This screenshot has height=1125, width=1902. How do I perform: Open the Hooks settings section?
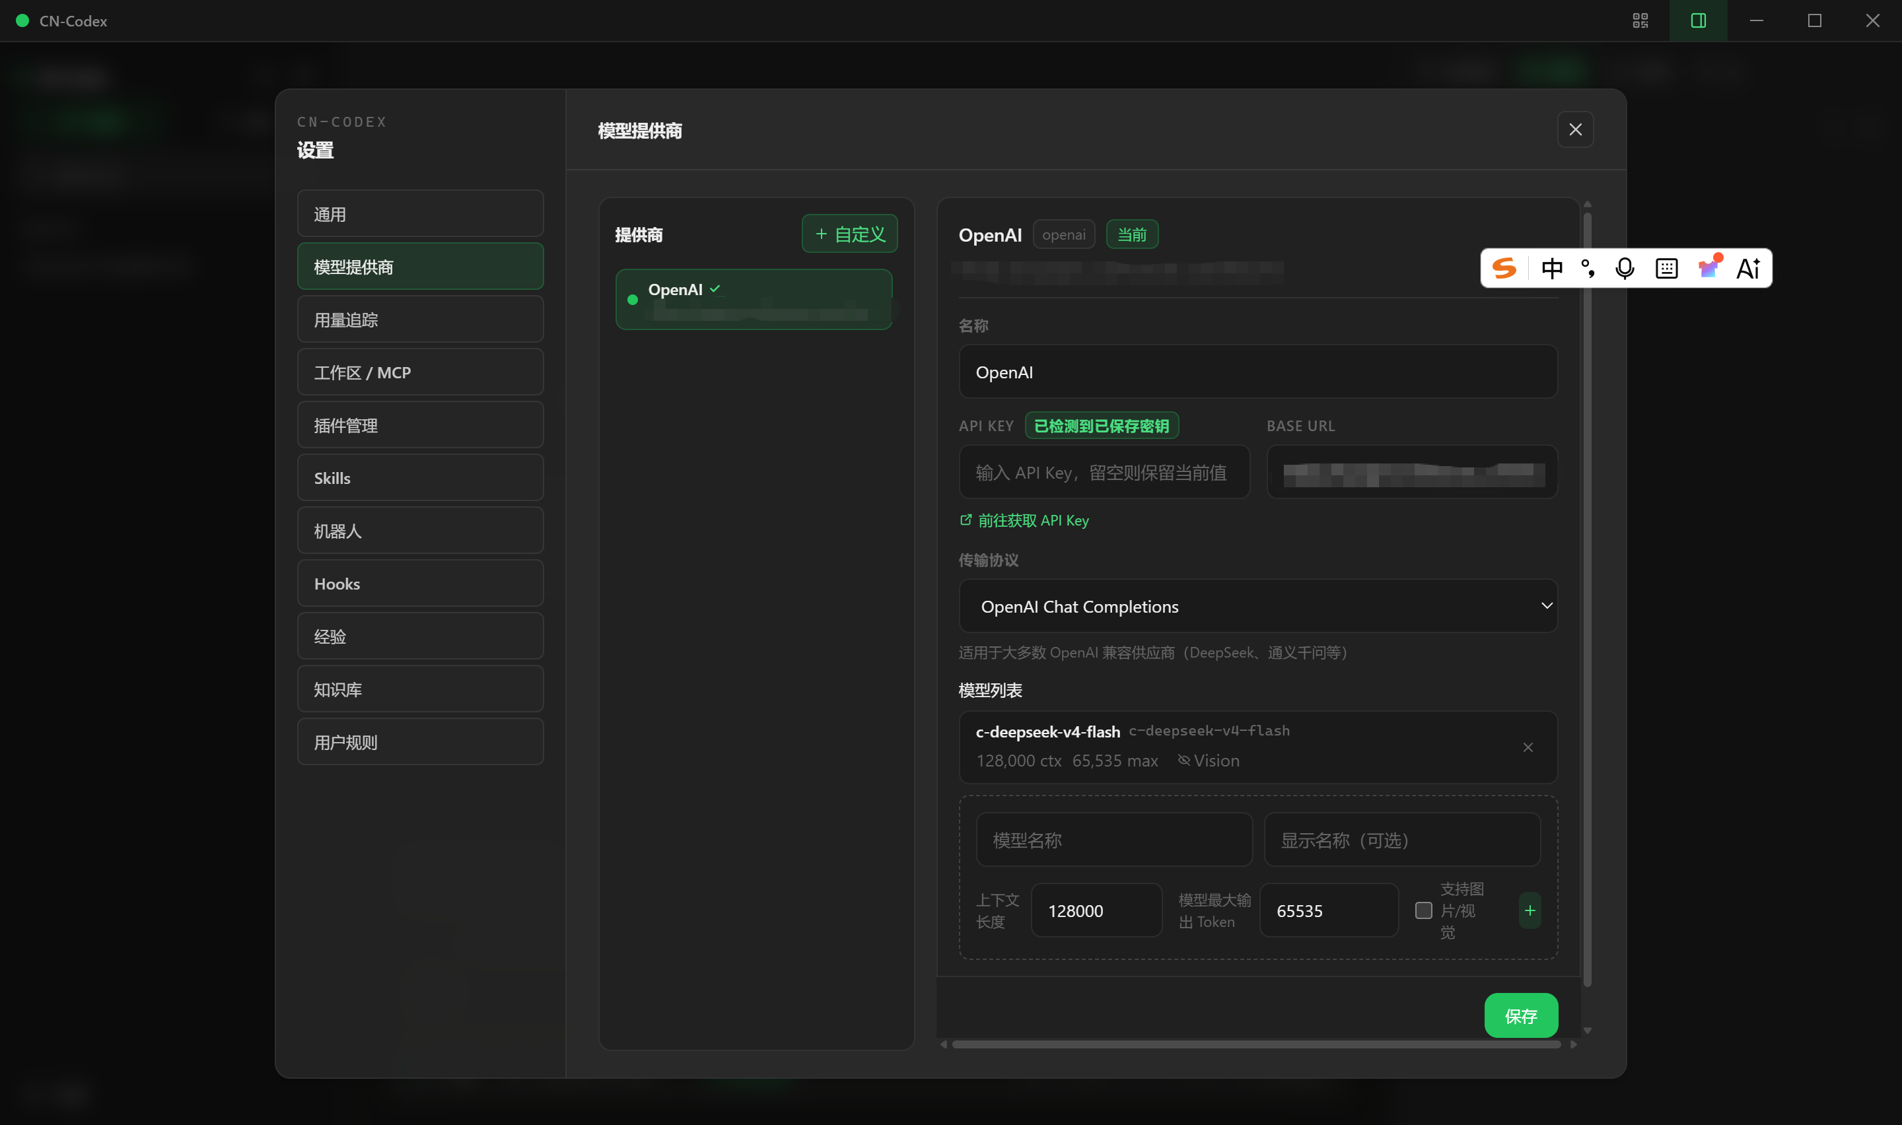coord(421,584)
